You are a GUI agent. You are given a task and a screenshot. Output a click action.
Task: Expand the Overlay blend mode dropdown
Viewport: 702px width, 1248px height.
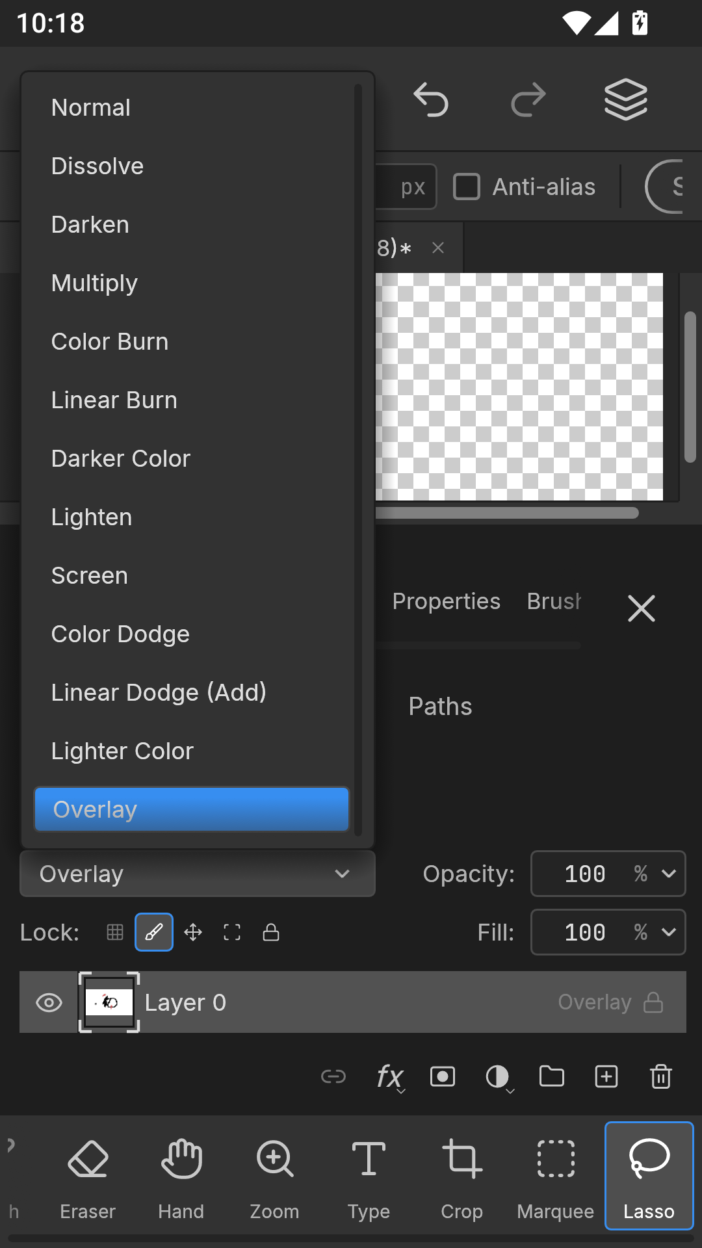coord(198,874)
